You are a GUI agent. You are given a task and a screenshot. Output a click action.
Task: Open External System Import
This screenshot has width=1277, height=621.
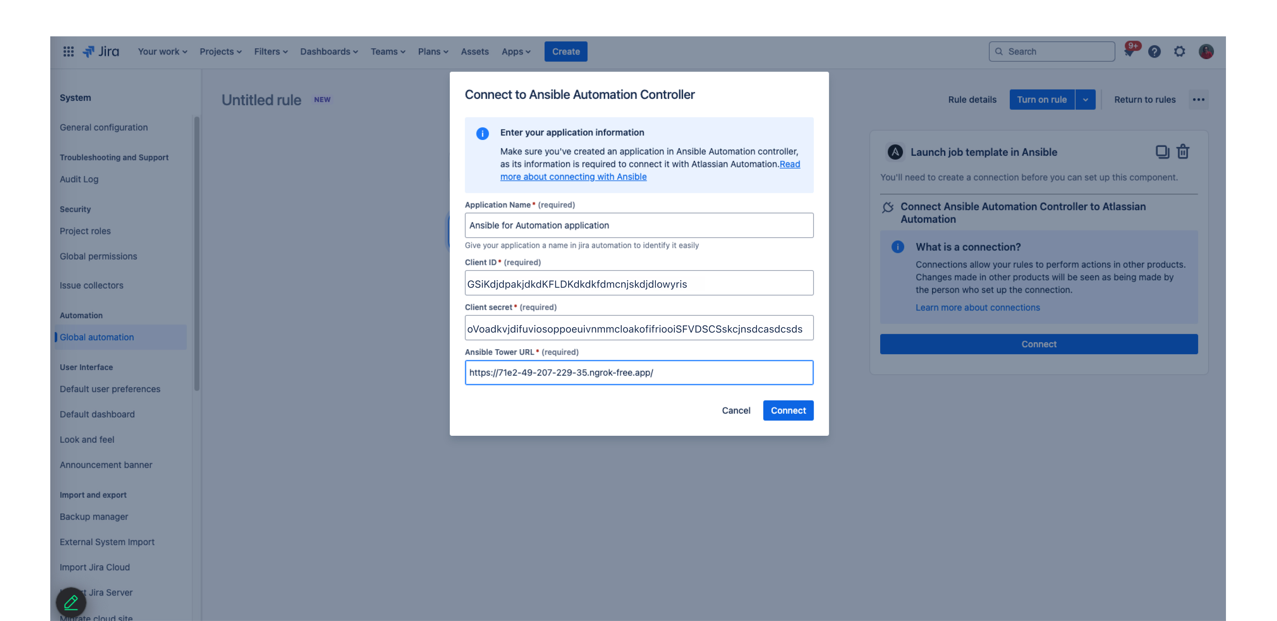[x=107, y=541]
